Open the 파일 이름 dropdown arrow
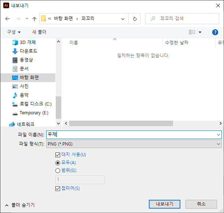The image size is (224, 213). click(x=218, y=135)
